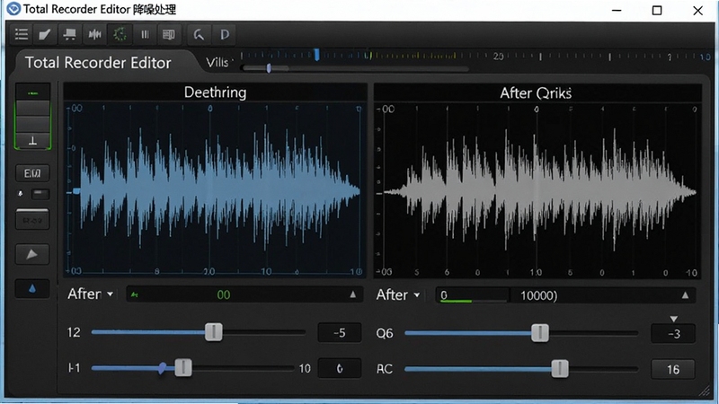Click the -3 value box
Screen dimensions: 719x404
click(x=673, y=333)
